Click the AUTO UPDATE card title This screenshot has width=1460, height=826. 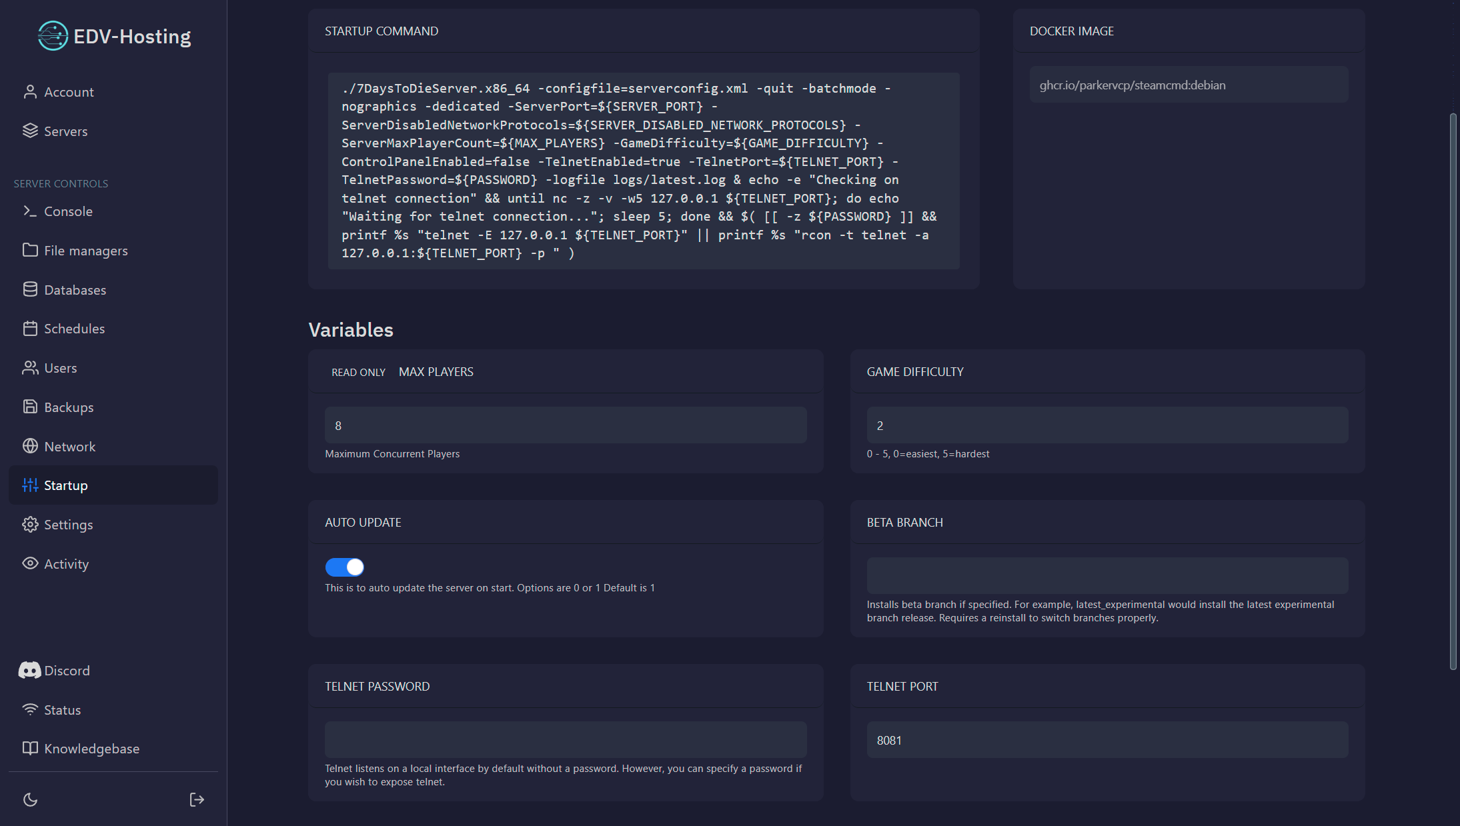pyautogui.click(x=363, y=523)
